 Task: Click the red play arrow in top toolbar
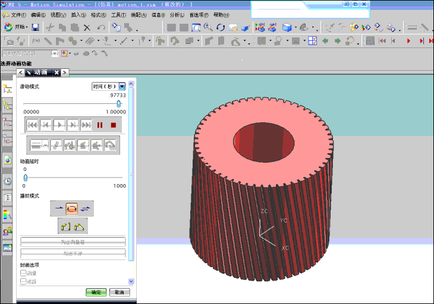click(x=408, y=41)
